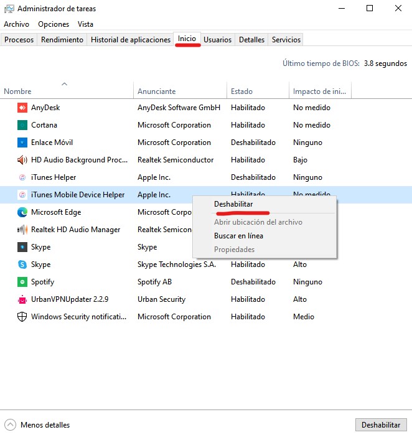Viewport: 412px width, 440px height.
Task: Click the Microsoft Edge icon
Action: tap(22, 212)
